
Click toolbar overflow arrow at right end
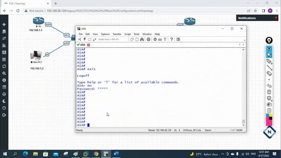coord(245,40)
